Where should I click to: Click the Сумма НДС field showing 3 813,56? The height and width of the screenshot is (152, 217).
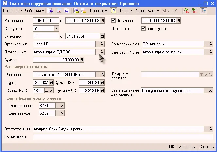pyautogui.click(x=89, y=91)
